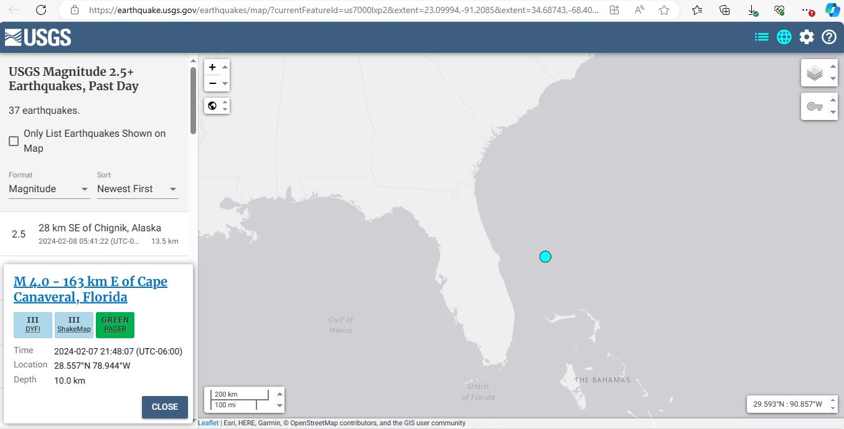Image resolution: width=844 pixels, height=429 pixels.
Task: Open the Format Magnitude dropdown
Action: (49, 189)
